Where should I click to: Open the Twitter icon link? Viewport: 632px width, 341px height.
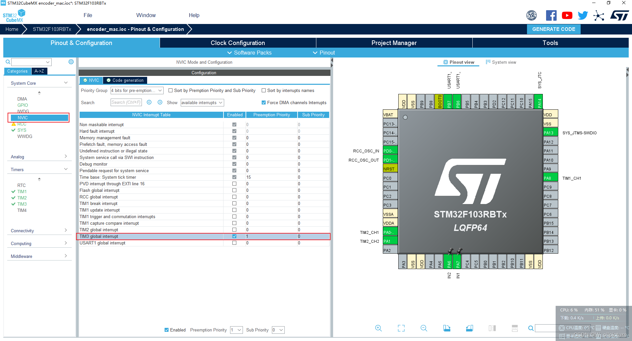pos(583,15)
